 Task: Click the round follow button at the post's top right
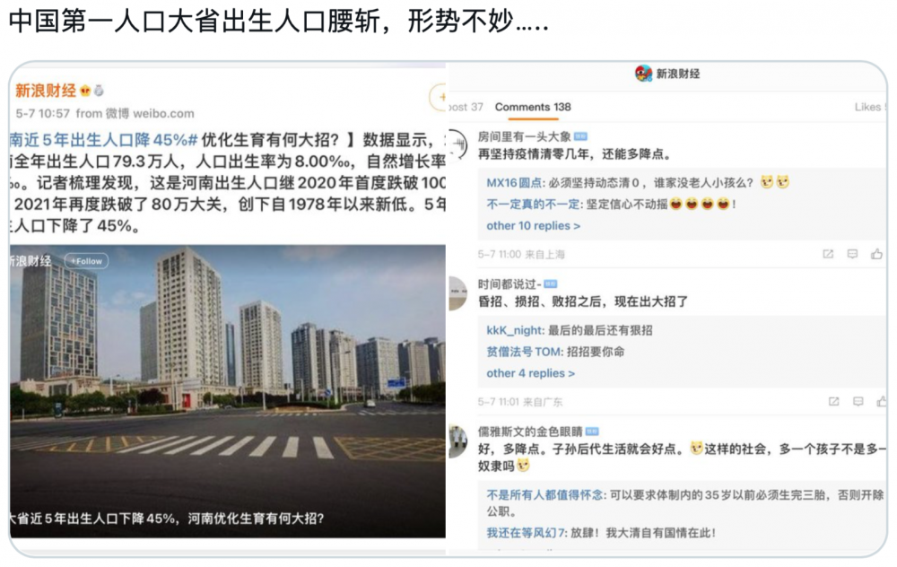[439, 97]
